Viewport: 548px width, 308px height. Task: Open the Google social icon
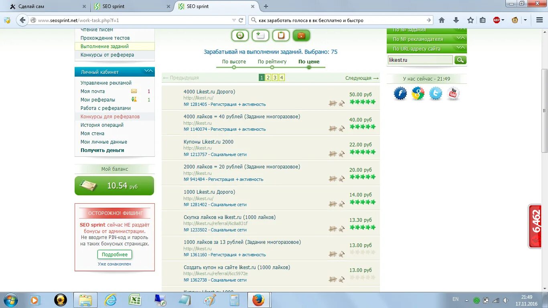[x=418, y=94]
